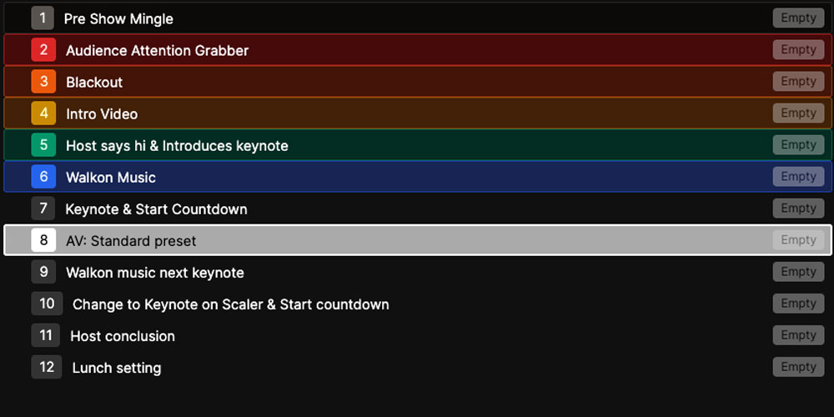Screen dimensions: 834x417
Task: Click Empty button on Intro Video row
Action: pos(798,113)
